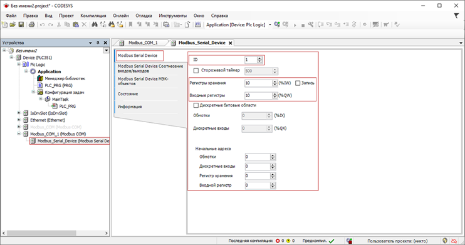Image resolution: width=465 pixels, height=245 pixels.
Task: Close the Устройства panel
Action: tap(105, 43)
